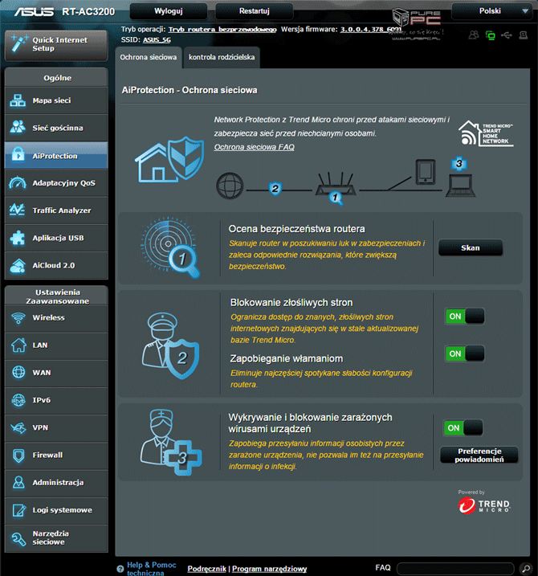Click the Sieć gościnna people icon

18,128
